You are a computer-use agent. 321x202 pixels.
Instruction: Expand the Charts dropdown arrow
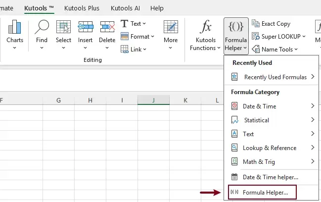14,48
